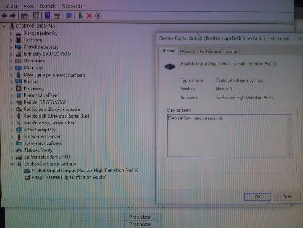Click the update driver toolbar icon

coord(81,16)
